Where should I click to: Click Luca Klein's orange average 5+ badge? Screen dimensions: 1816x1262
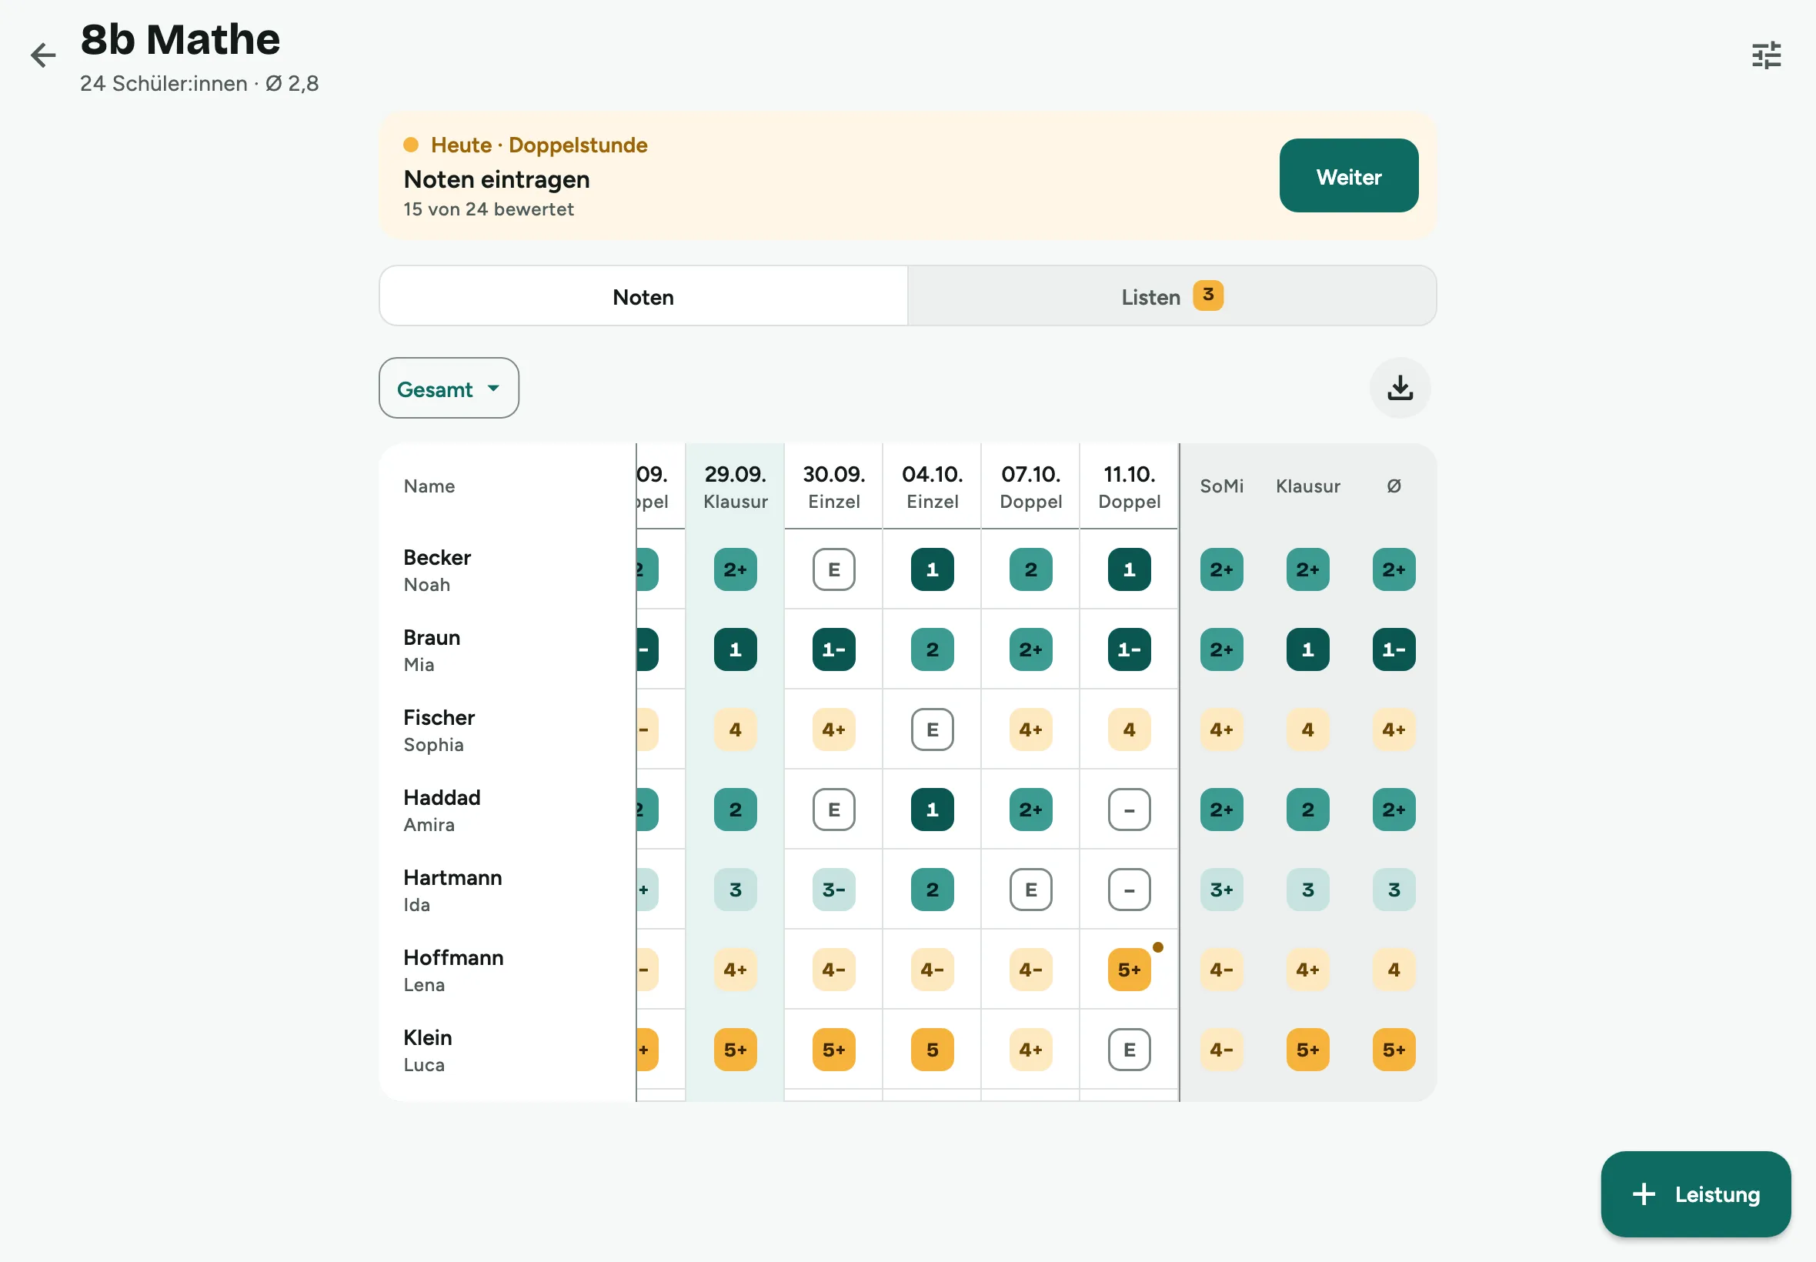1394,1050
